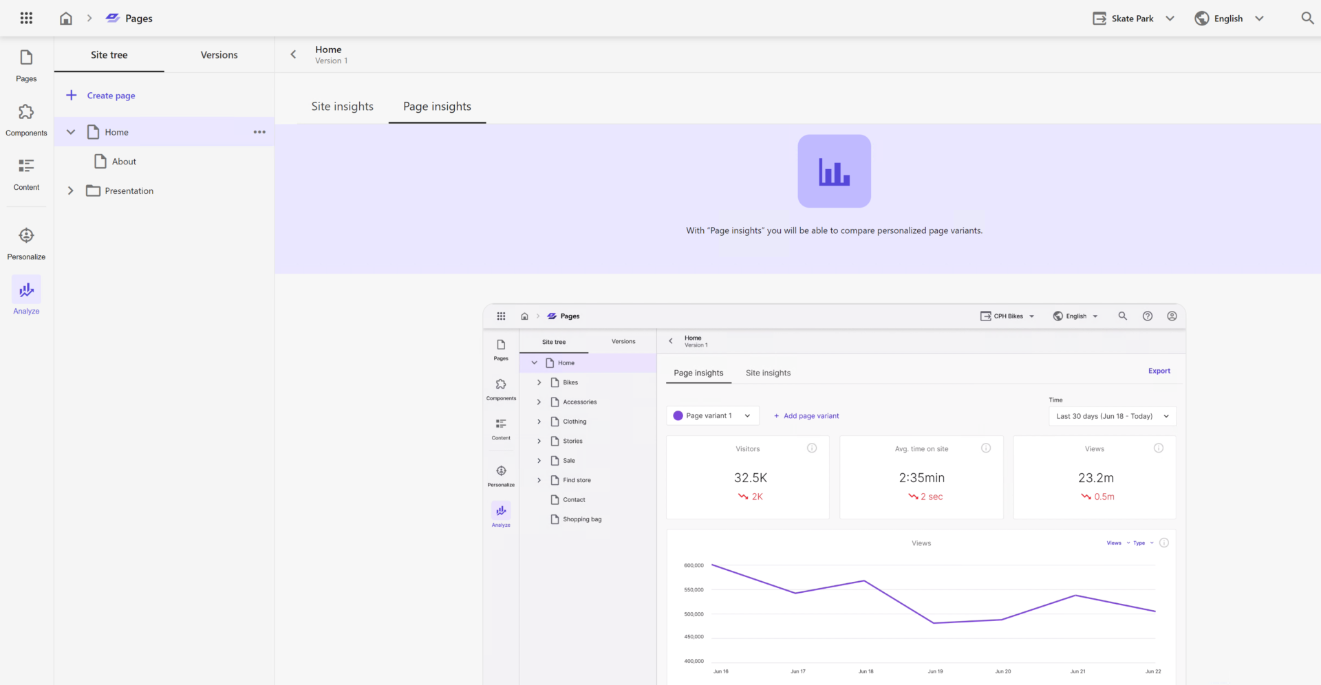The width and height of the screenshot is (1321, 685).
Task: Open the app launcher grid icon
Action: tap(26, 19)
